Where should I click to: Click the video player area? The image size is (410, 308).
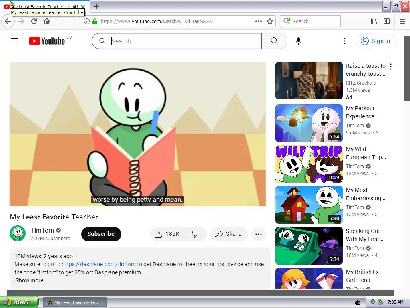138,134
